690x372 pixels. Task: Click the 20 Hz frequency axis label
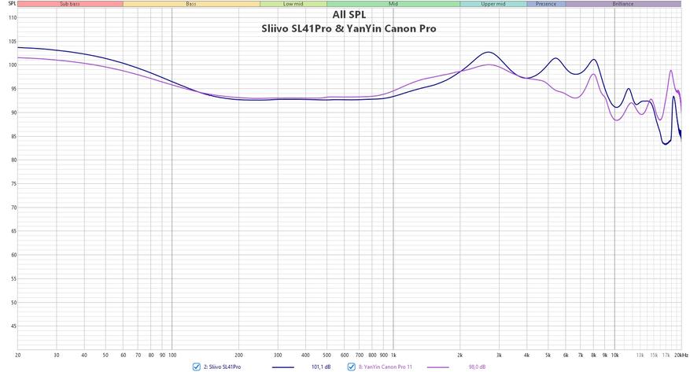click(x=18, y=355)
